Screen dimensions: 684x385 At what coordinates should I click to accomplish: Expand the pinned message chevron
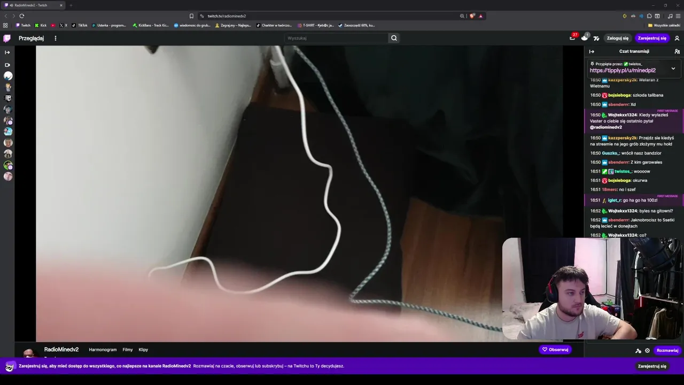(x=673, y=68)
